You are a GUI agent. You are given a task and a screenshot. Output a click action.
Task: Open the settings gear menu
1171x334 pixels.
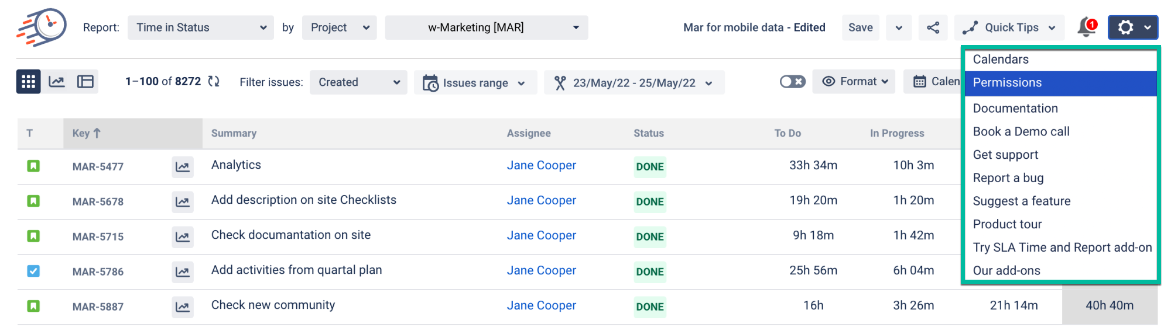tap(1133, 27)
